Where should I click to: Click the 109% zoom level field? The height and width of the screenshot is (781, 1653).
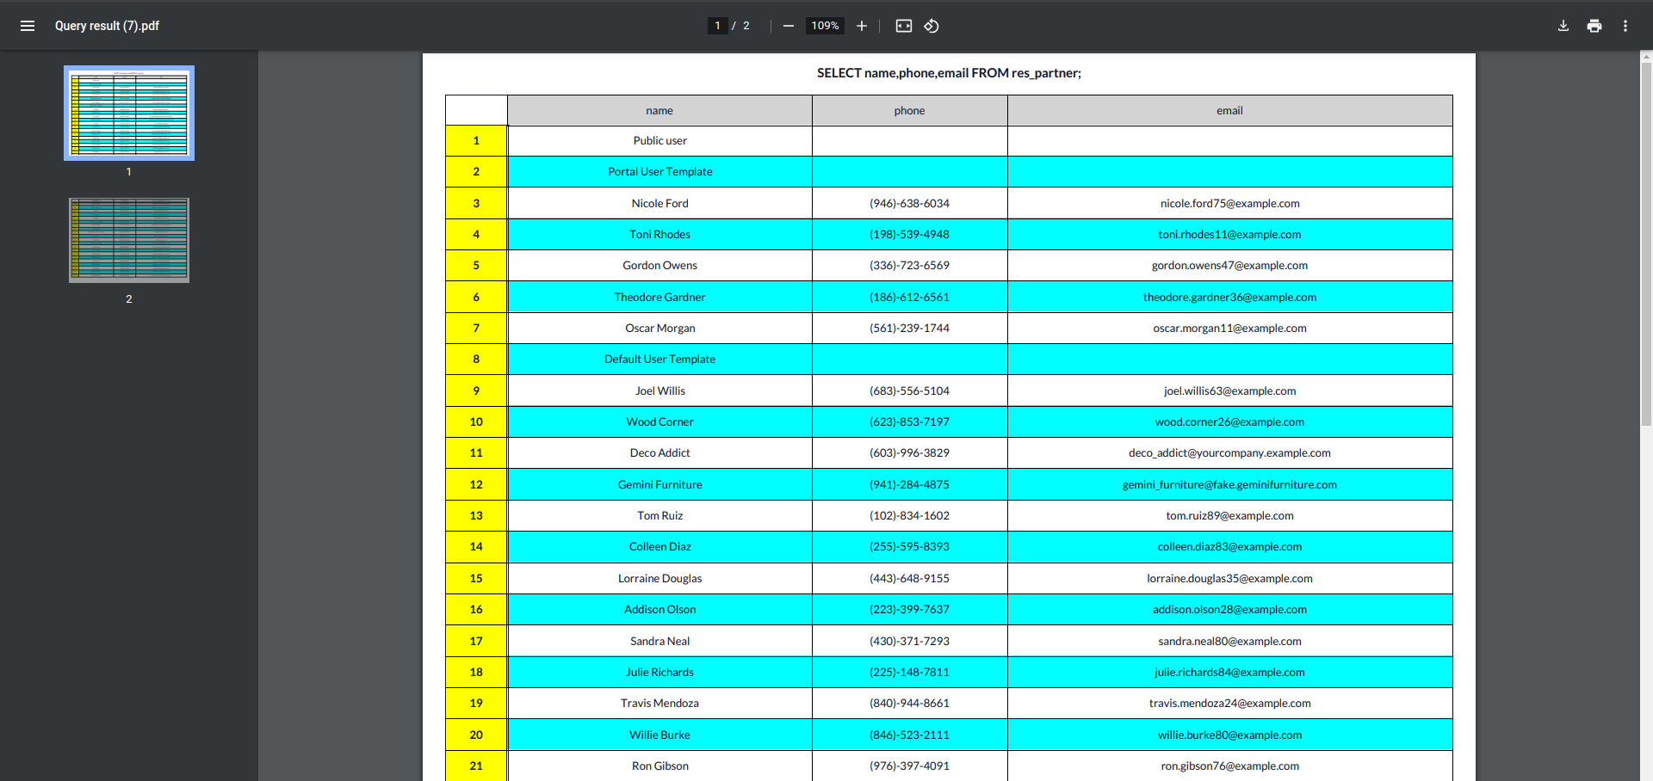[x=825, y=26]
